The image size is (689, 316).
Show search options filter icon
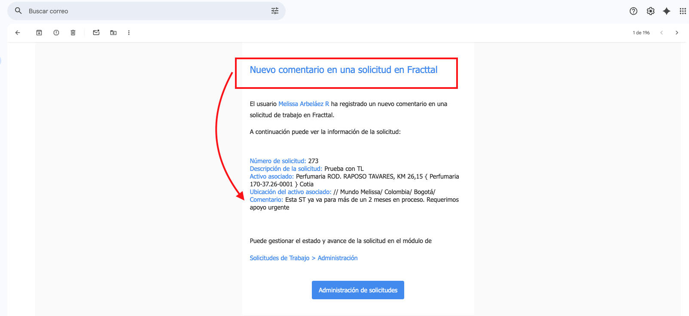tap(275, 11)
